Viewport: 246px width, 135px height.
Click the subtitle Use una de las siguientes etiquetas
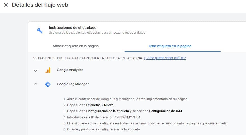coord(97,33)
